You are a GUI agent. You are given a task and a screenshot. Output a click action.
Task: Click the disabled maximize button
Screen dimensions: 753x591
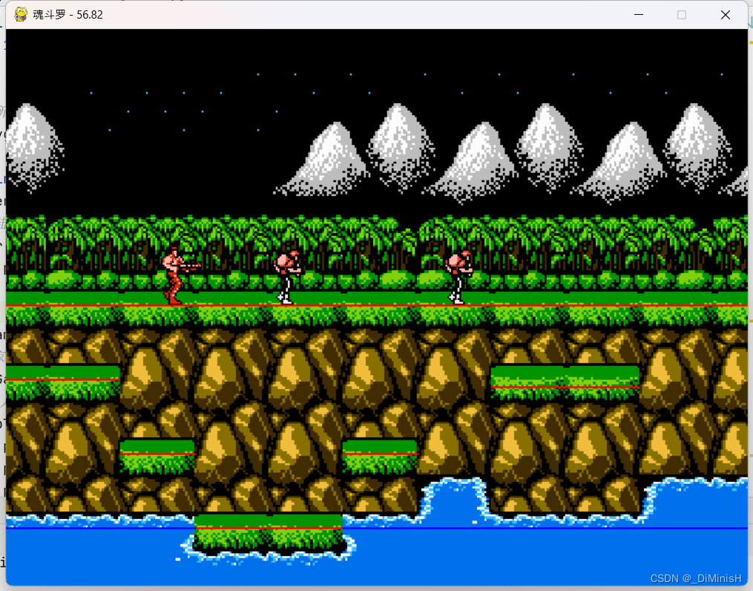coord(682,15)
